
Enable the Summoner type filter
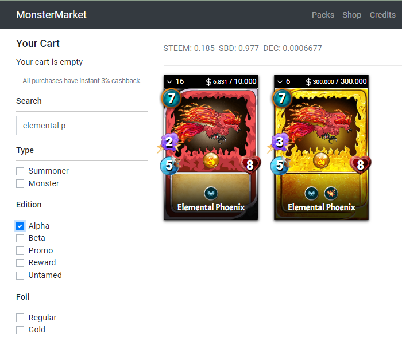[x=20, y=171]
